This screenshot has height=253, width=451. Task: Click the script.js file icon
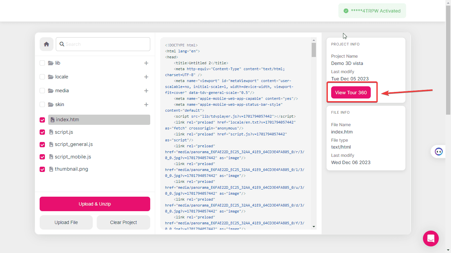pyautogui.click(x=51, y=132)
